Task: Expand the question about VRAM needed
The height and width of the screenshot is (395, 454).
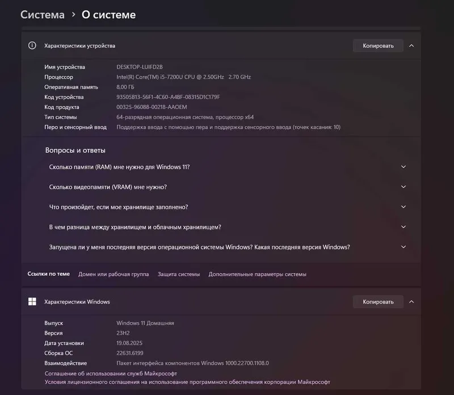Action: click(228, 187)
